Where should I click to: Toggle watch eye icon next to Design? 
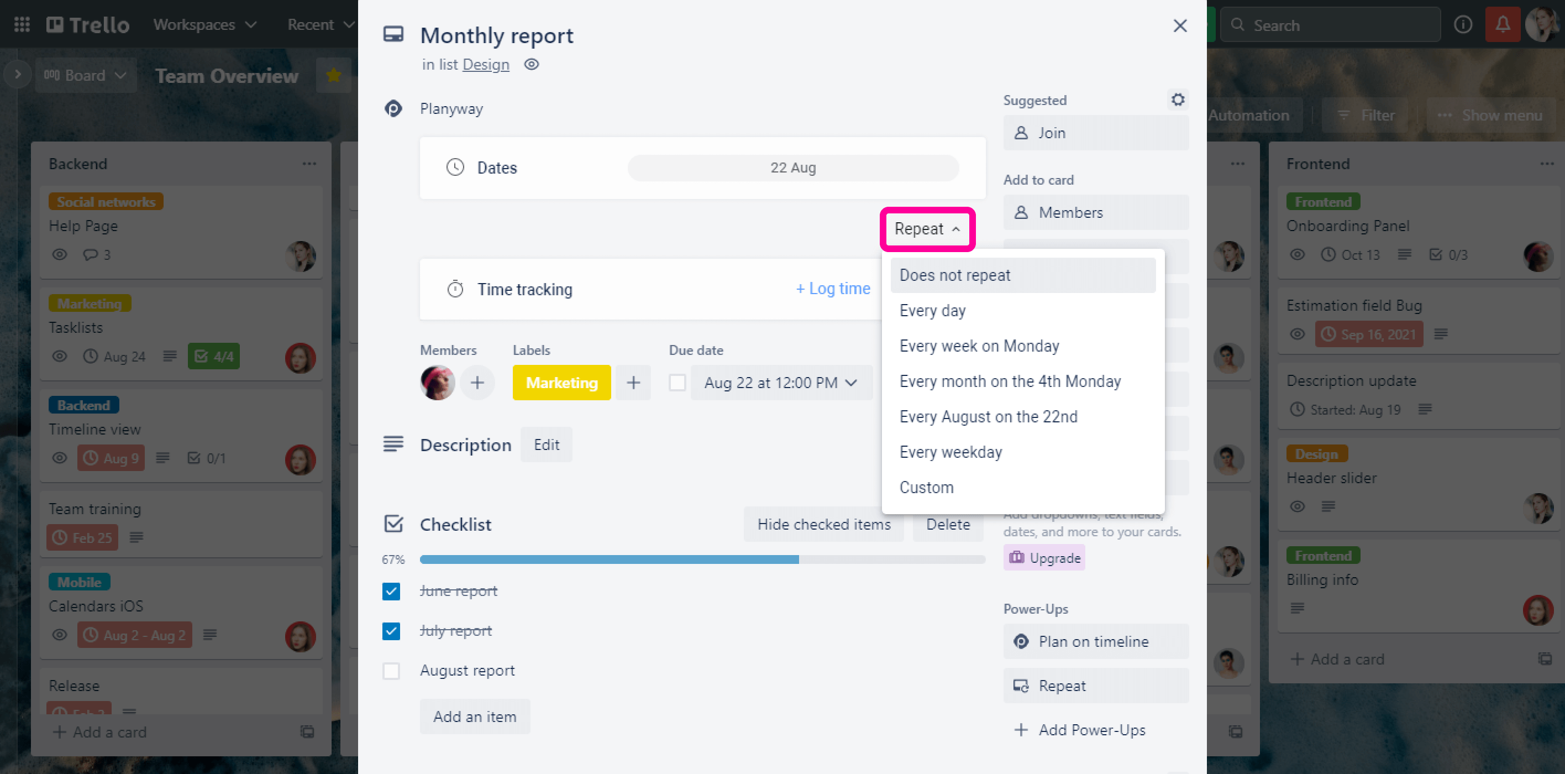pyautogui.click(x=532, y=65)
